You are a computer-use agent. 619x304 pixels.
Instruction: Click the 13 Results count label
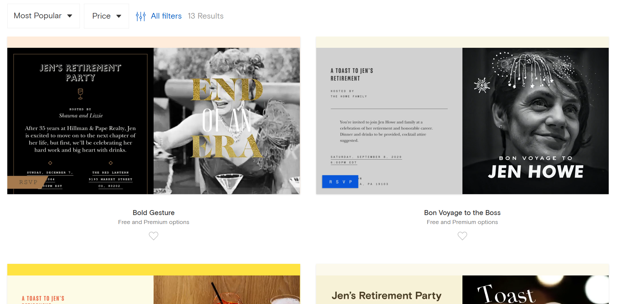206,16
